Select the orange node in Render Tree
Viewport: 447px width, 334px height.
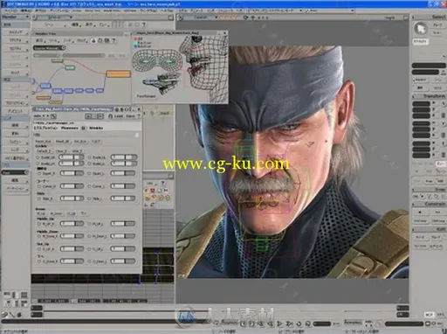click(x=118, y=73)
